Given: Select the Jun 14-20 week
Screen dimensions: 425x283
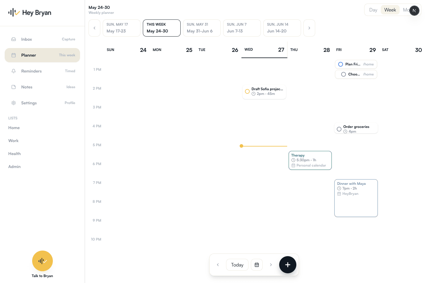Looking at the screenshot, I should pyautogui.click(x=282, y=28).
